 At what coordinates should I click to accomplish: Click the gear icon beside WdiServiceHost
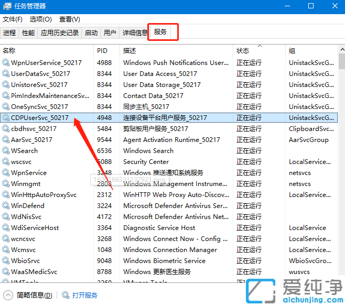pyautogui.click(x=6, y=227)
